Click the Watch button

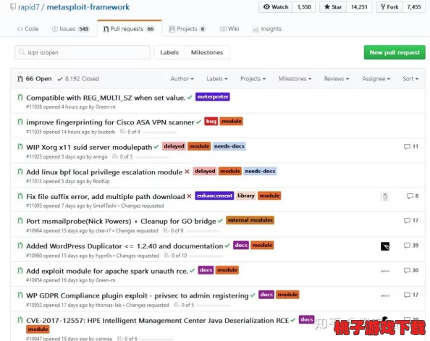tap(276, 7)
